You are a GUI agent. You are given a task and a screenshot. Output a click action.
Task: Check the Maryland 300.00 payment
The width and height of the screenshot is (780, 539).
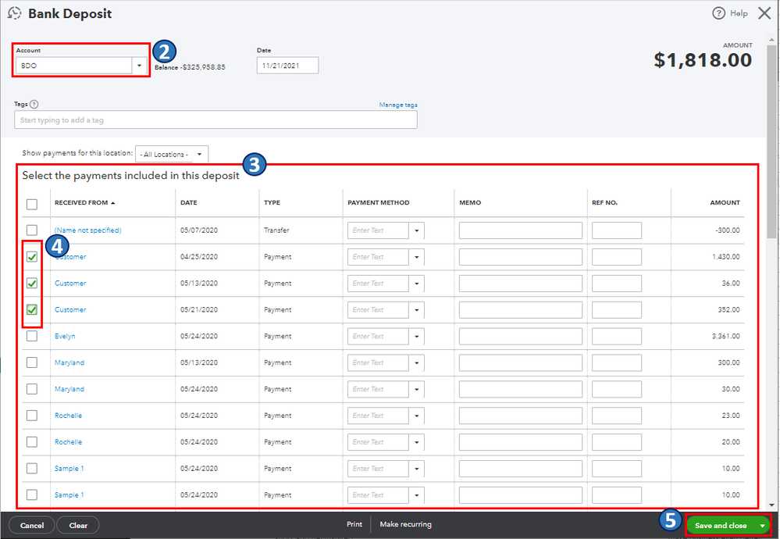coord(32,362)
